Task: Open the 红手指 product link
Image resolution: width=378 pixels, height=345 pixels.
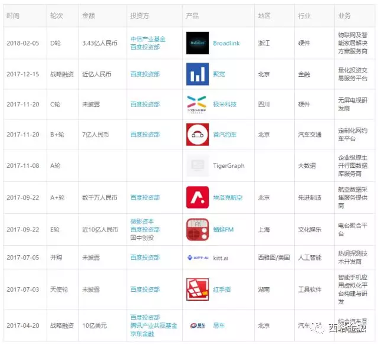Action: click(x=222, y=289)
